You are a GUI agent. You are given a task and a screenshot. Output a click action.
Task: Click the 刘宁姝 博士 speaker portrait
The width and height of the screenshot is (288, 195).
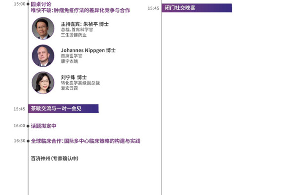pos(43,83)
